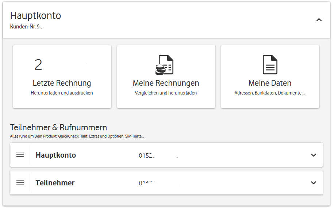This screenshot has width=334, height=208.
Task: Select the bold Teilnehmer label in the list
Action: 55,183
